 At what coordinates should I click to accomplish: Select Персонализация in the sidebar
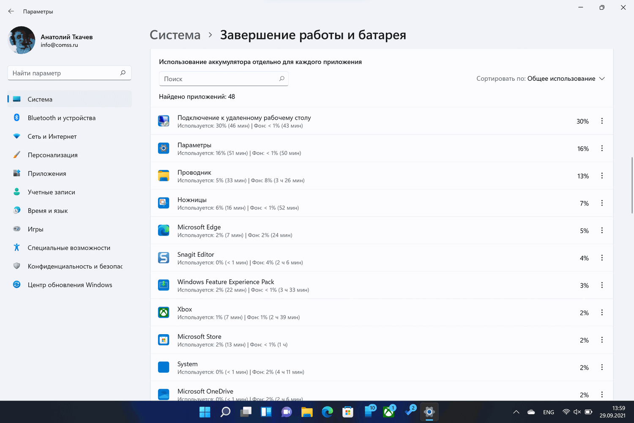52,155
